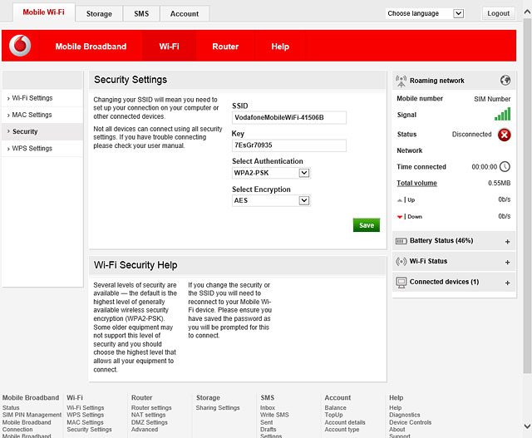The image size is (532, 438).
Task: Click the Wi-Fi Status radio wave icon
Action: tap(401, 261)
